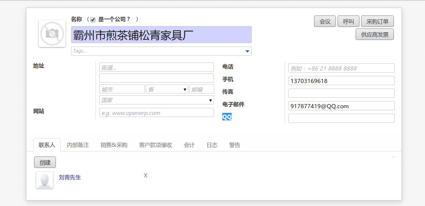The height and width of the screenshot is (206, 425).
Task: Remove contact 刘青先生 with the X
Action: [x=145, y=175]
